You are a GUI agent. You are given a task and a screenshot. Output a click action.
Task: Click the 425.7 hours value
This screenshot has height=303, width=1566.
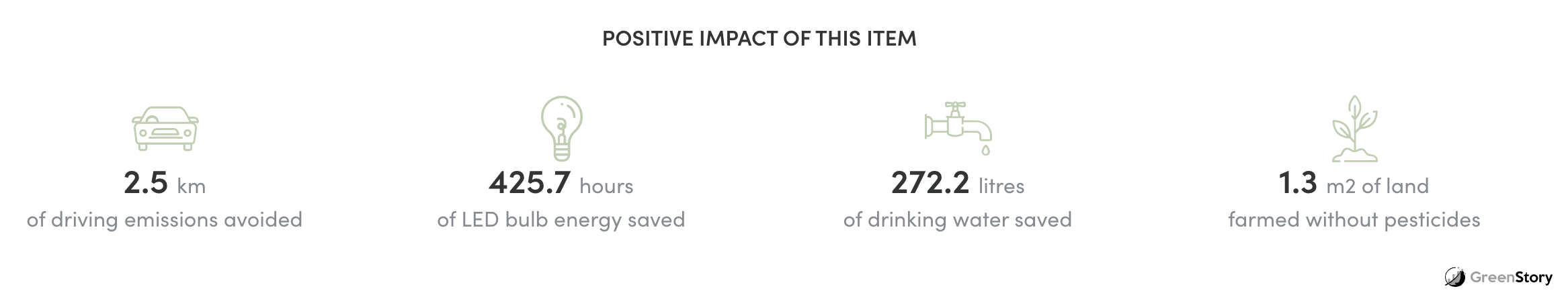point(561,183)
